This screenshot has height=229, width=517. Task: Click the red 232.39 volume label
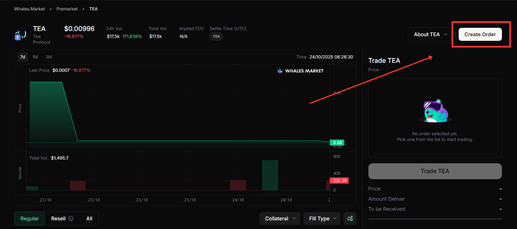339,180
